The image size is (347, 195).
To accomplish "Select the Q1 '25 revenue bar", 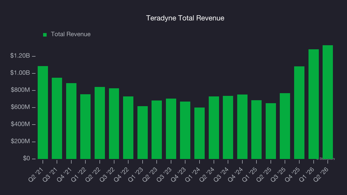I will click(x=256, y=129).
